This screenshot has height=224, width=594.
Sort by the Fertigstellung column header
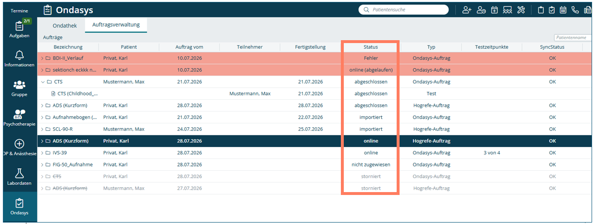[310, 47]
